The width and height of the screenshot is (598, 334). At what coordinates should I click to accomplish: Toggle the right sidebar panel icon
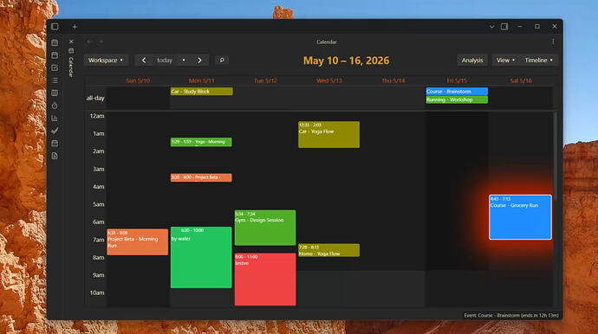pos(504,27)
